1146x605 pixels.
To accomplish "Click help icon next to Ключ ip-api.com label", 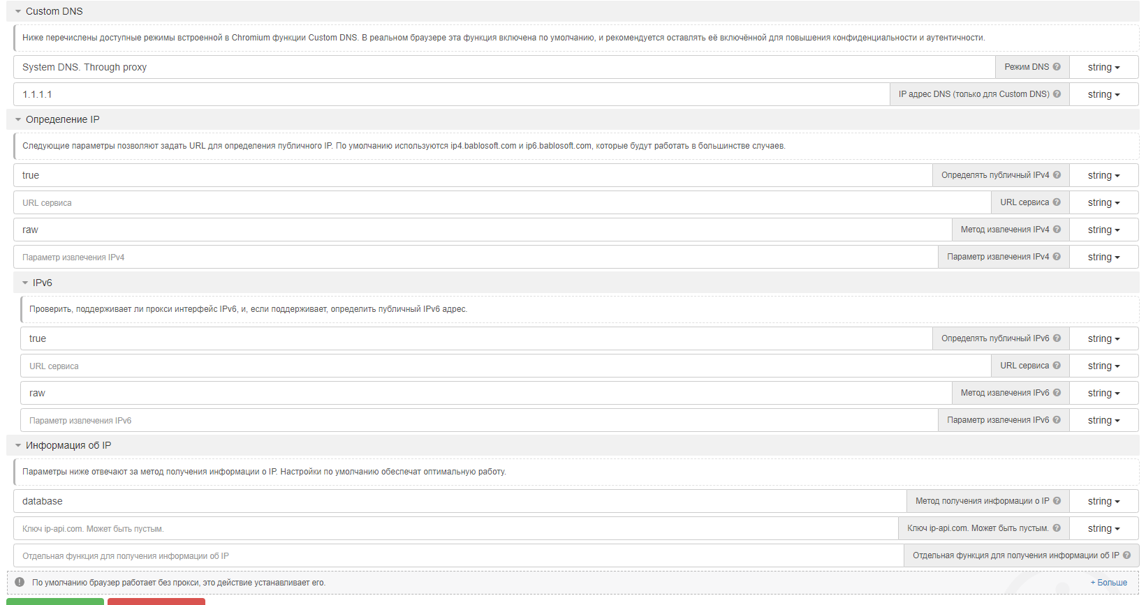I will point(1057,528).
